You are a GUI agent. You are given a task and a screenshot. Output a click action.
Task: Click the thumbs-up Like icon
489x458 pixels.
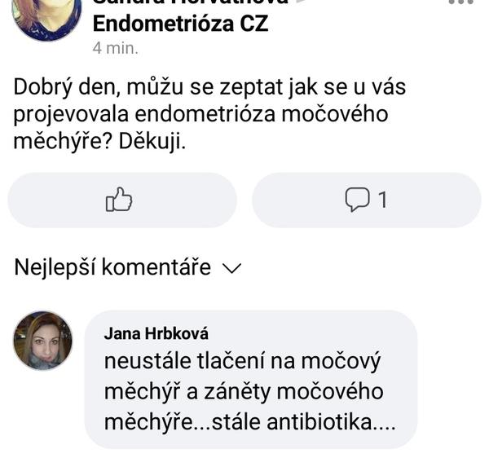pyautogui.click(x=119, y=200)
